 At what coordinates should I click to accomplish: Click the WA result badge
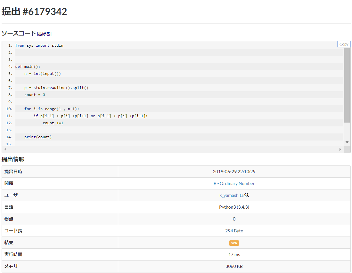234,243
